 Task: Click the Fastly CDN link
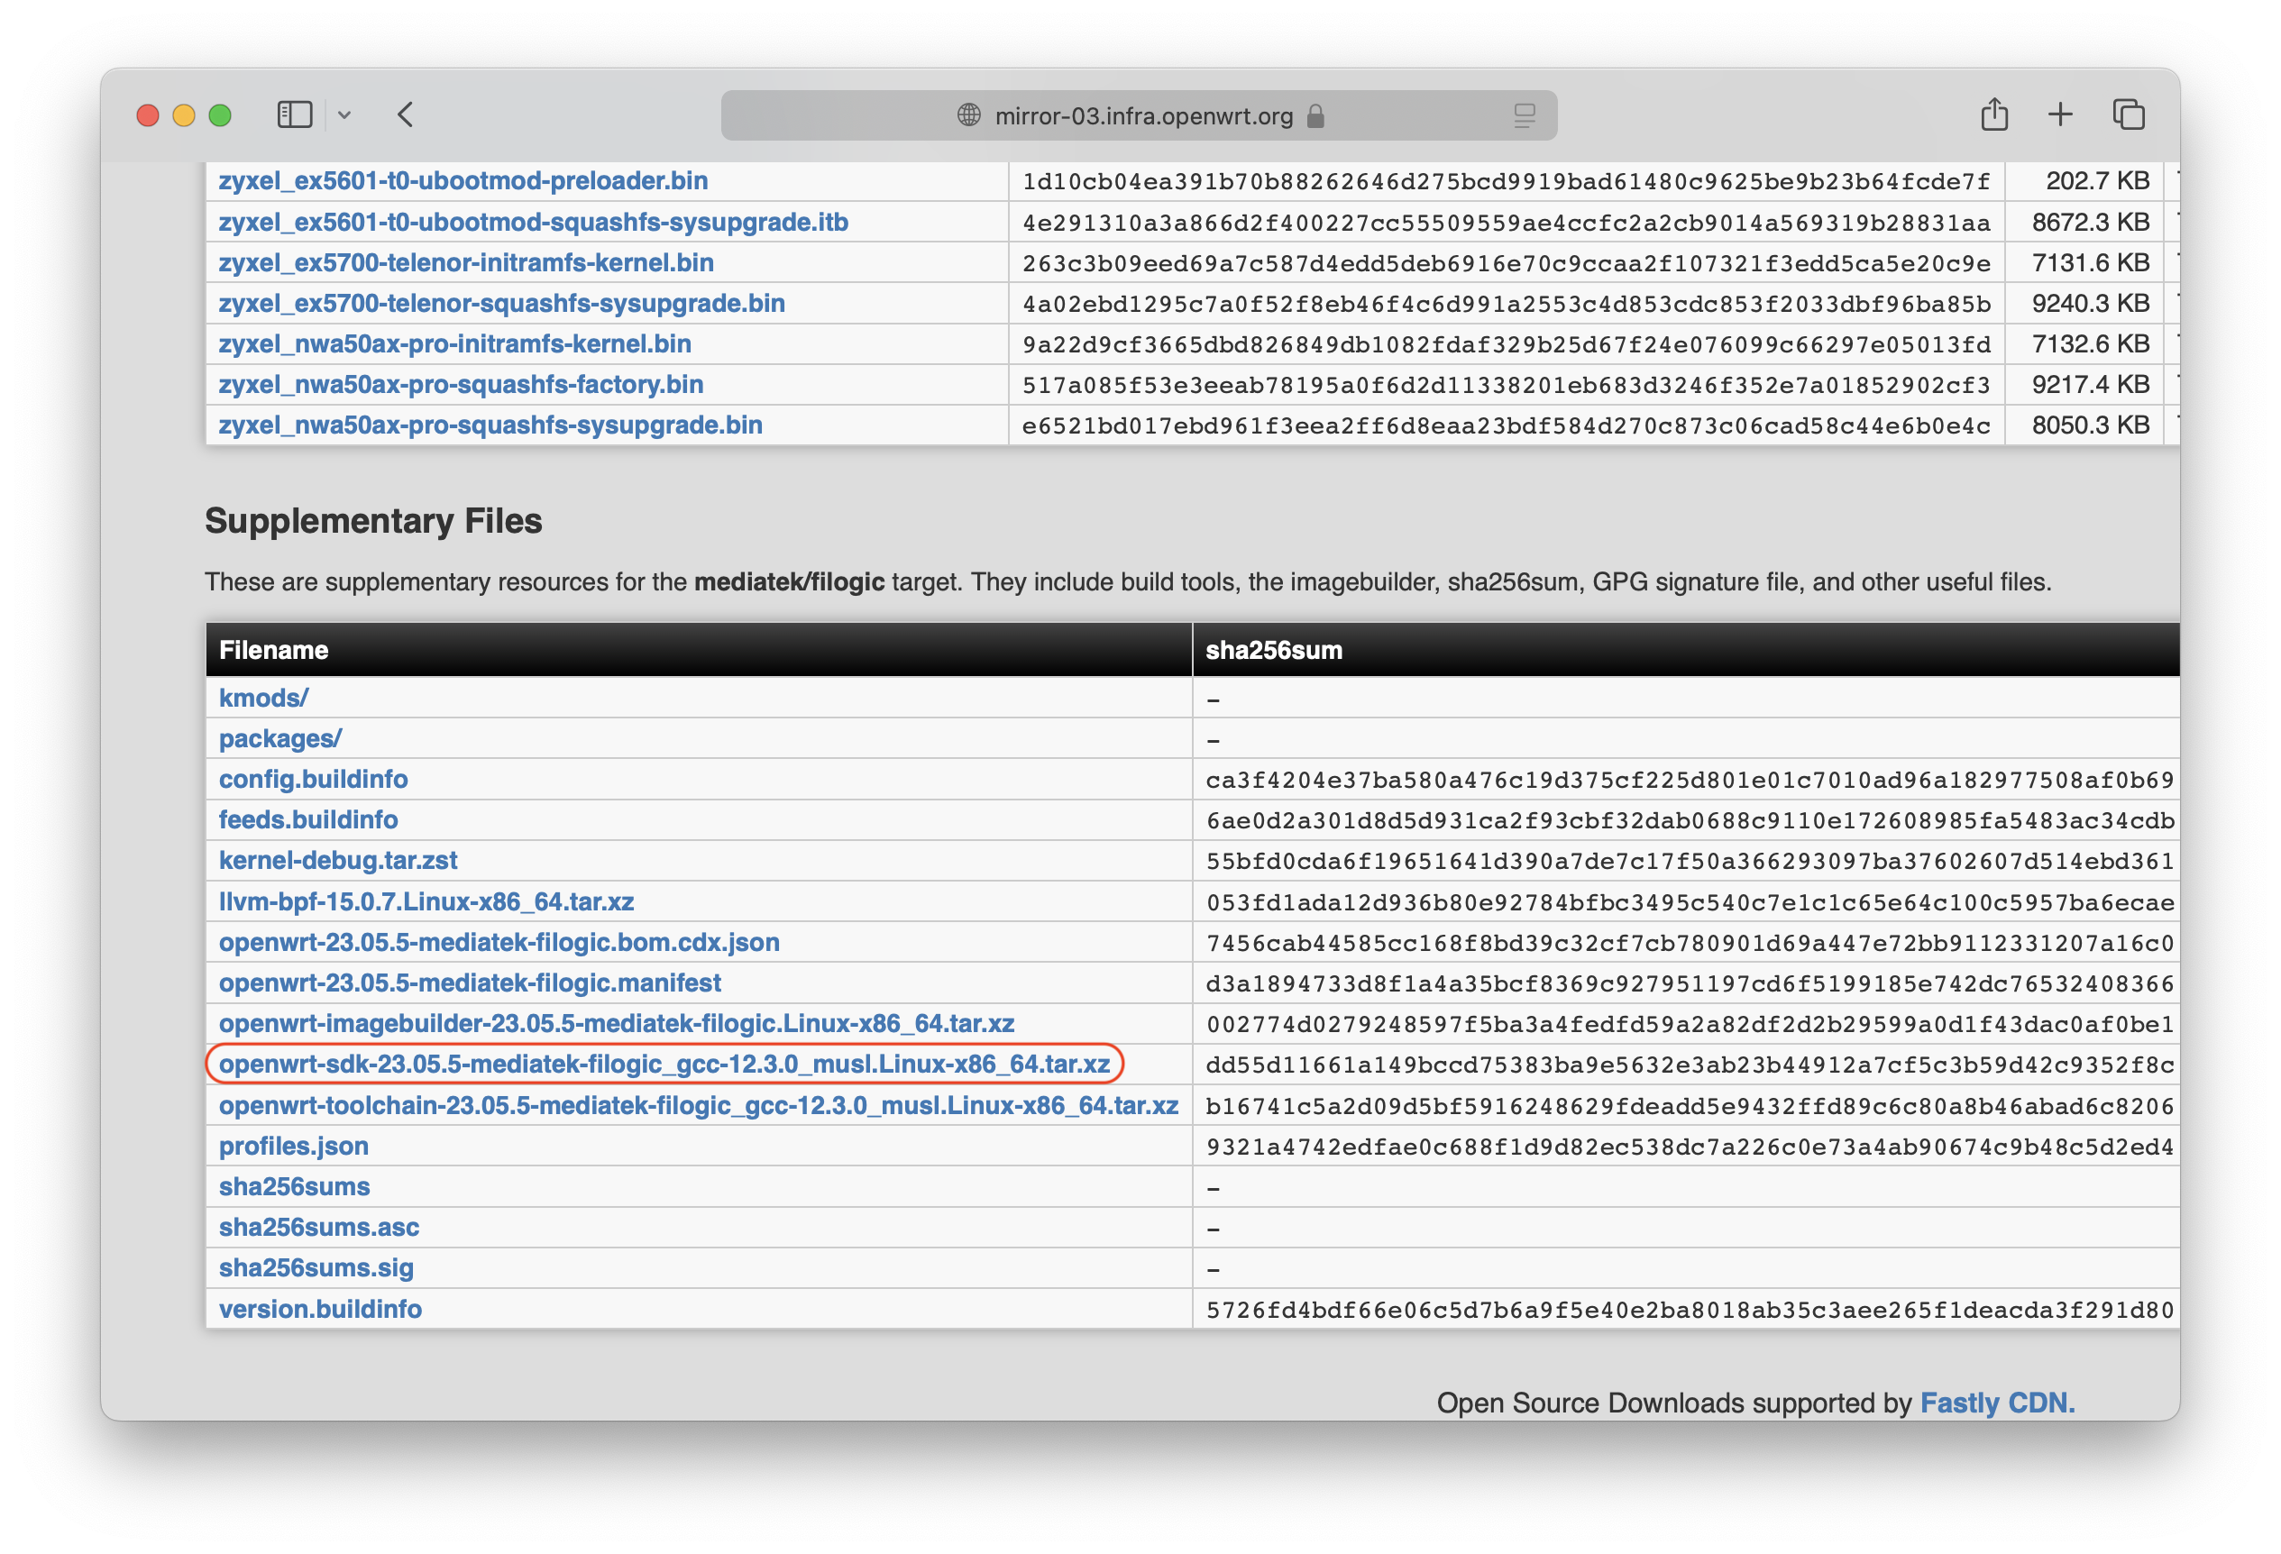pos(1996,1403)
